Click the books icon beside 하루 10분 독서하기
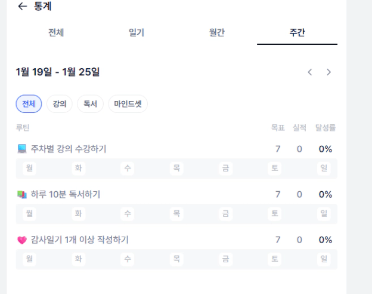372x294 pixels. [x=22, y=194]
